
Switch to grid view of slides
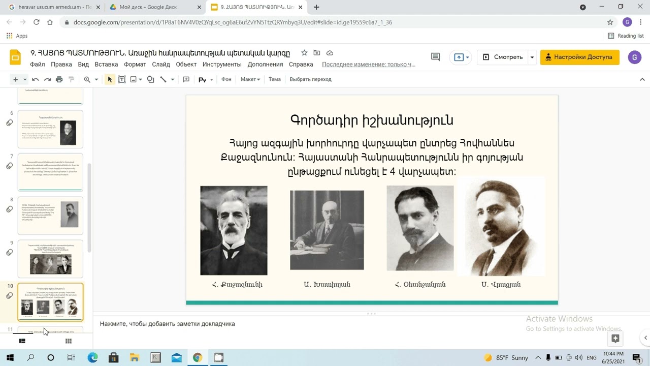(69, 341)
